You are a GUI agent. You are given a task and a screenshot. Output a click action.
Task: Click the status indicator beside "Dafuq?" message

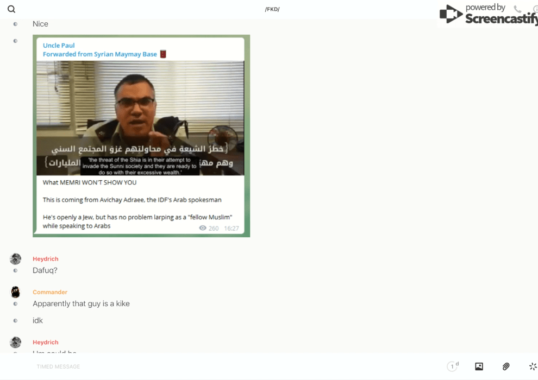click(15, 270)
